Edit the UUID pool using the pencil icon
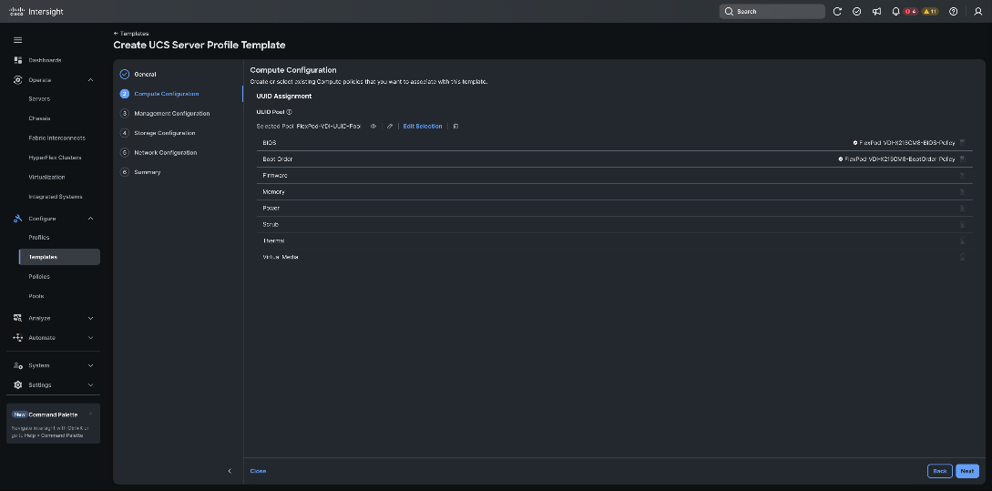Screen dimensions: 992x491 390,126
